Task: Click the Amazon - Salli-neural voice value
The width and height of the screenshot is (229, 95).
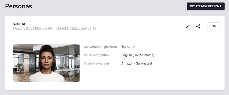Action: pyautogui.click(x=137, y=64)
